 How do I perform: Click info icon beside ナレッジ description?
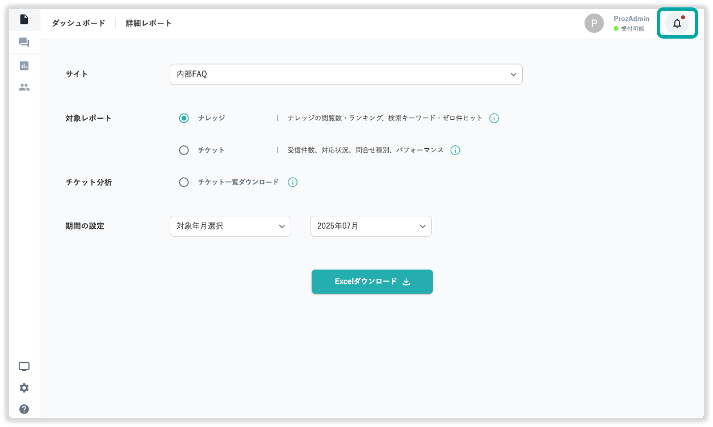(x=494, y=118)
